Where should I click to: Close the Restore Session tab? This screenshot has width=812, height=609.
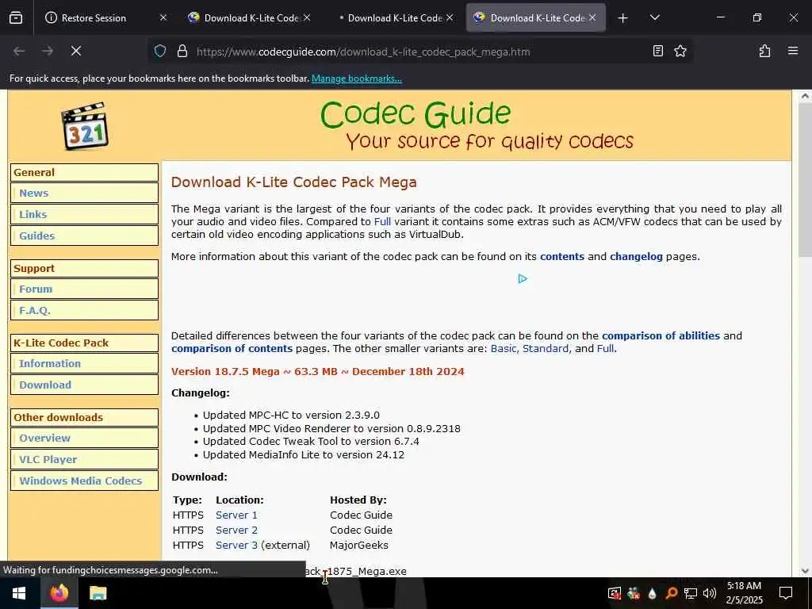tap(163, 17)
